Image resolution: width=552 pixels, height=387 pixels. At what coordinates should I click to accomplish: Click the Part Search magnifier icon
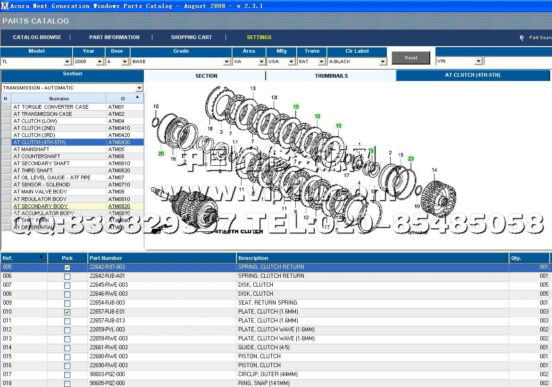pyautogui.click(x=522, y=38)
